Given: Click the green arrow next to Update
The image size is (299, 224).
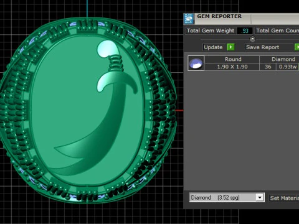Looking at the screenshot, I should pyautogui.click(x=230, y=47).
